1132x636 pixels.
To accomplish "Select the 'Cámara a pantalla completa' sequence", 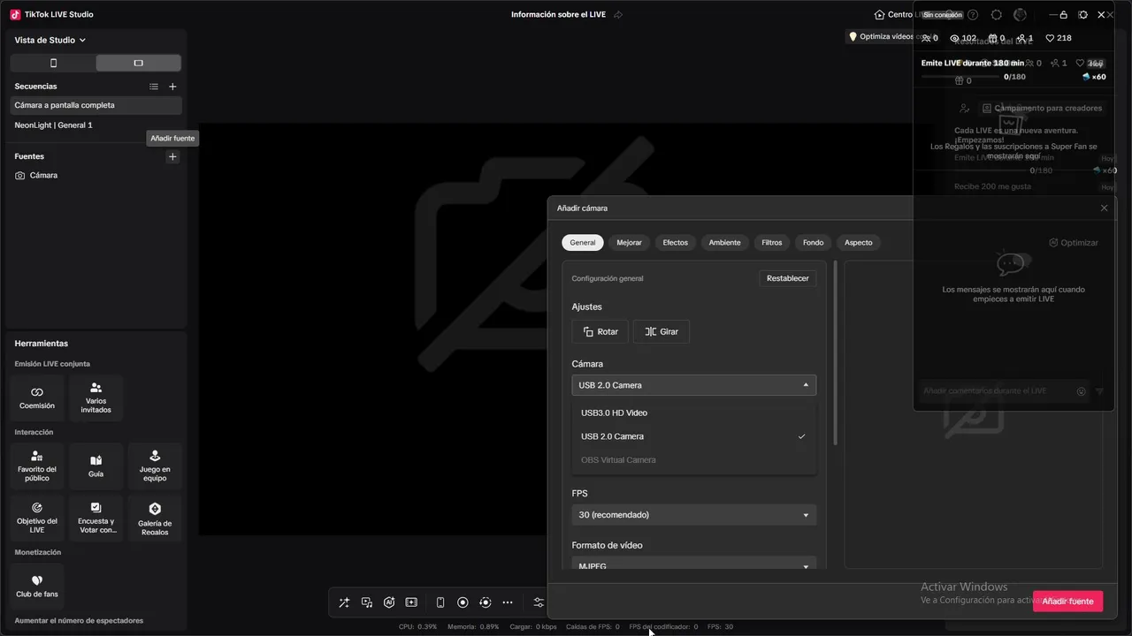I will tap(96, 105).
